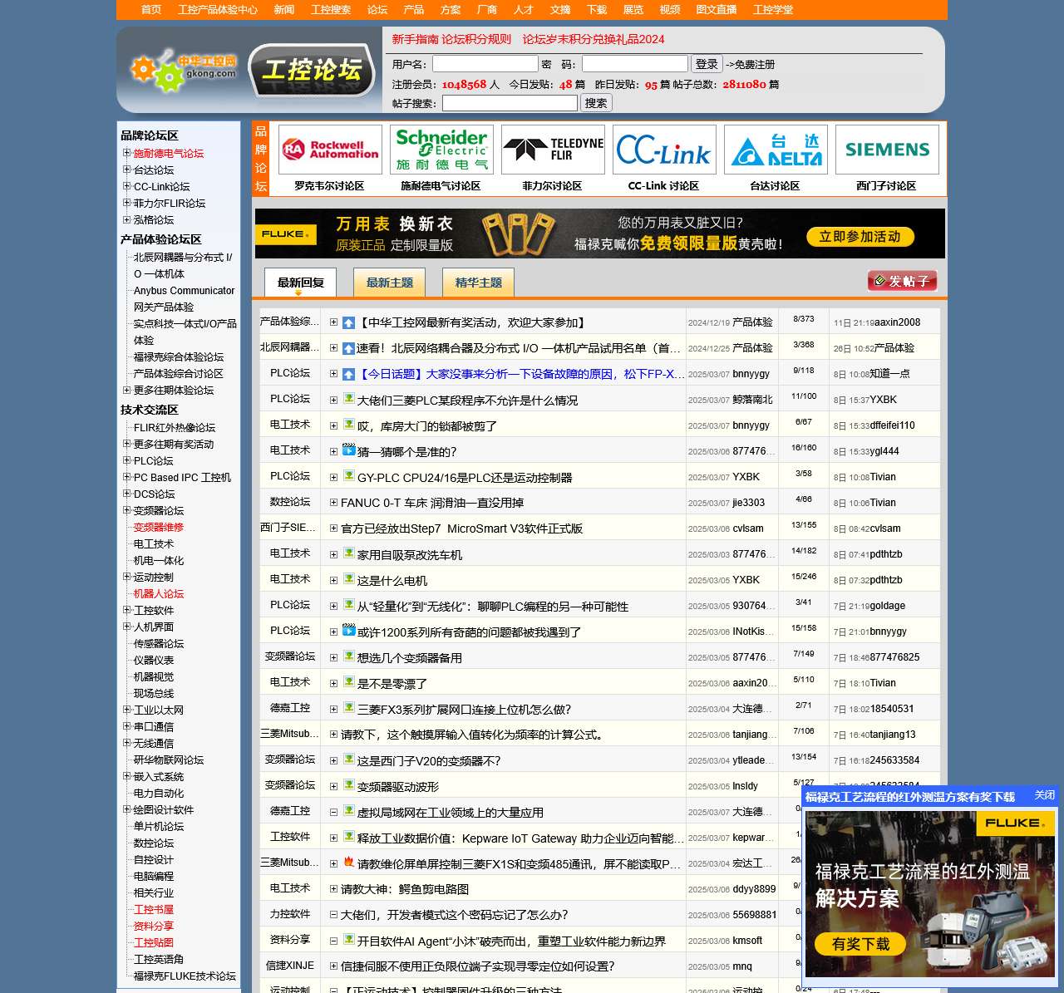1064x993 pixels.
Task: Click the 工控论坛 header badge
Action: click(x=312, y=70)
